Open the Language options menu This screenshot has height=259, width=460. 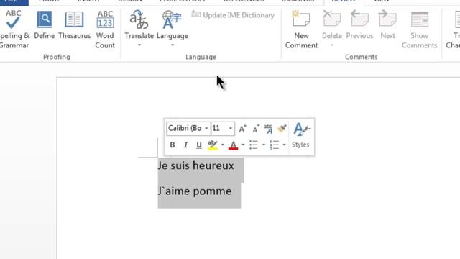coord(172,28)
